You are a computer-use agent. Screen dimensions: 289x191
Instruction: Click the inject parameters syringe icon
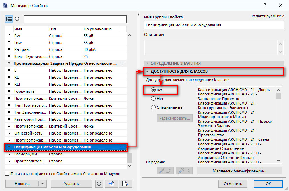pos(185,170)
